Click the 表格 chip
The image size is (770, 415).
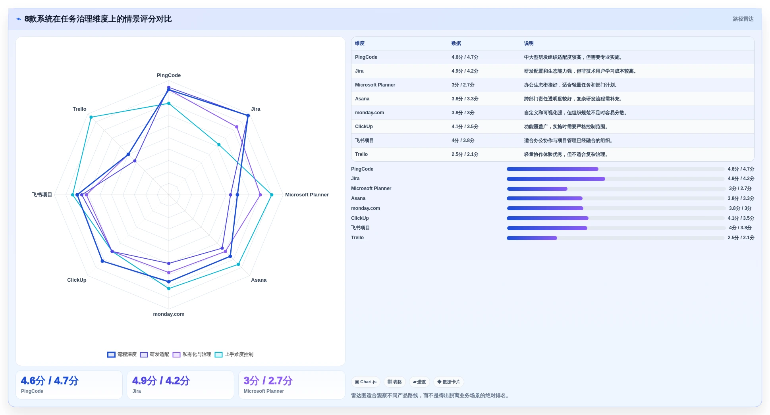pos(395,382)
